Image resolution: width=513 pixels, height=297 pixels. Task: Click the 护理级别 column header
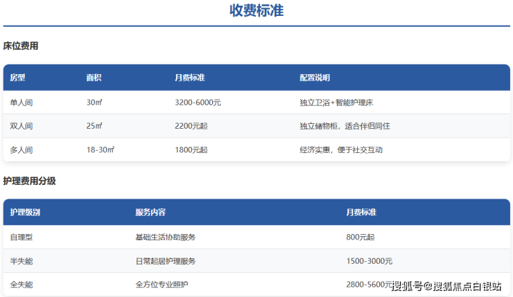[26, 212]
